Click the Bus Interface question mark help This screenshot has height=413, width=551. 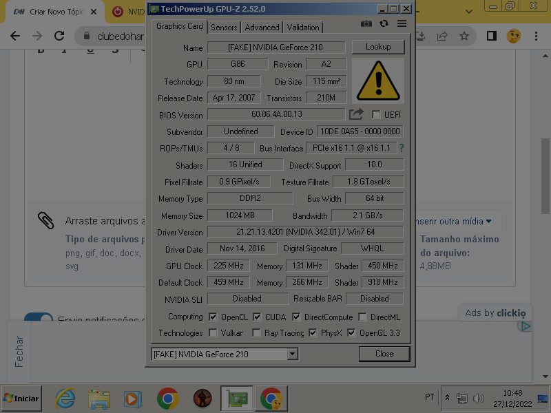tap(402, 148)
